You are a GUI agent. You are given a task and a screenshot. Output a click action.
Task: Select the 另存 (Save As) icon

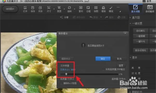tap(40, 9)
